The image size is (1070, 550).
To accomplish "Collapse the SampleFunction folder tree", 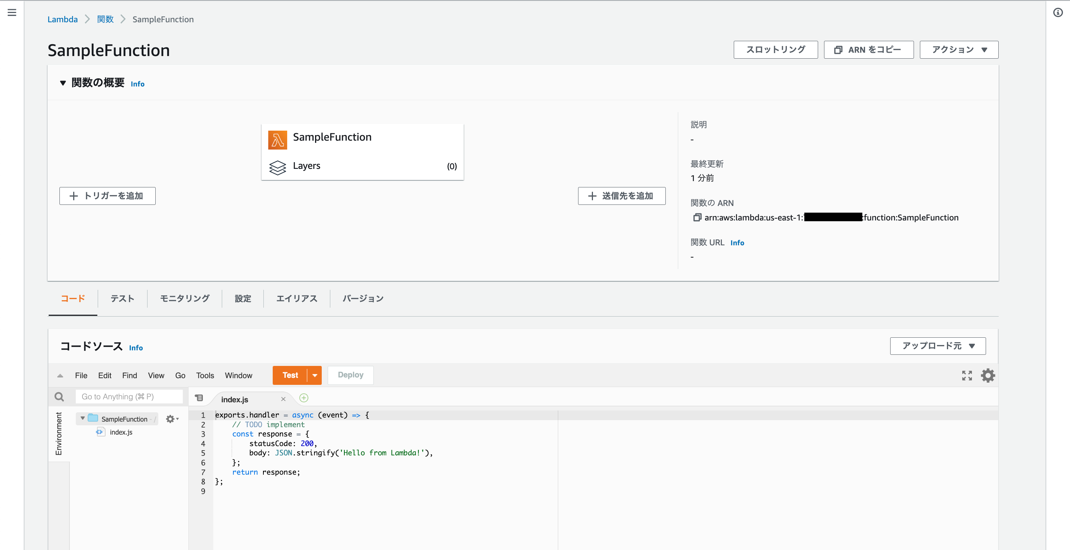I will point(82,419).
